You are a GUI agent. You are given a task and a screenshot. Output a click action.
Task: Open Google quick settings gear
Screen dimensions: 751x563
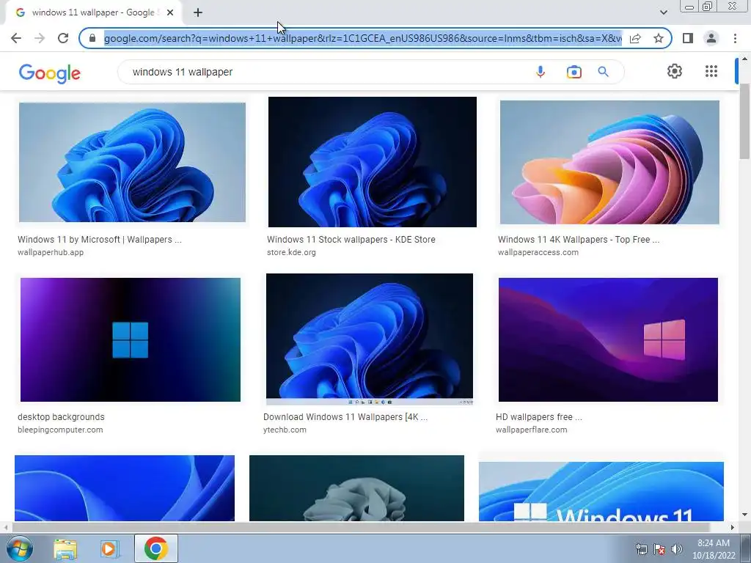point(675,71)
